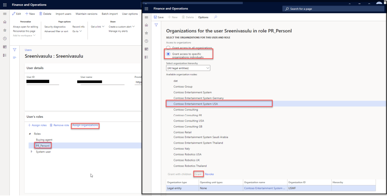Image resolution: width=387 pixels, height=196 pixels.
Task: Click the Revoke link
Action: tap(209, 174)
